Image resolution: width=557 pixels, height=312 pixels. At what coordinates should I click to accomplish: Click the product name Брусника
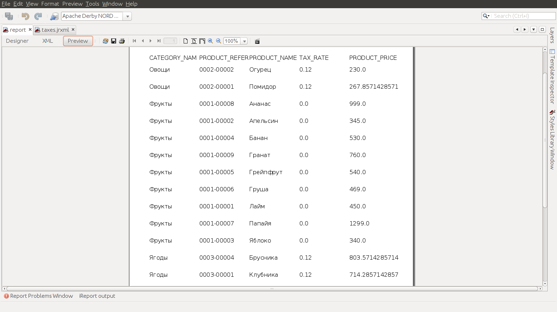(x=263, y=258)
